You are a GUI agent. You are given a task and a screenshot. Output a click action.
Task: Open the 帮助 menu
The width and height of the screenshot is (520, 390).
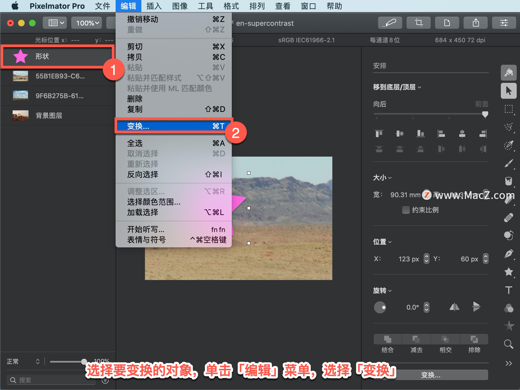[x=334, y=6]
